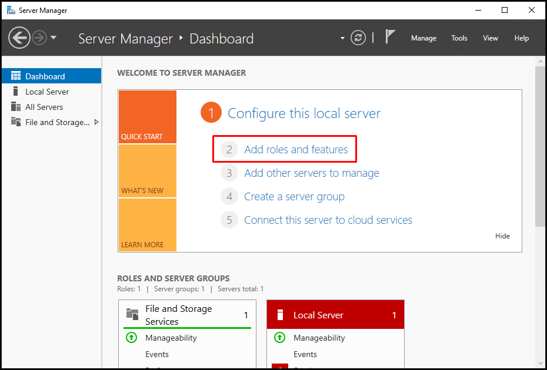
Task: Click green Manageability status icon under Local Server
Action: 279,338
